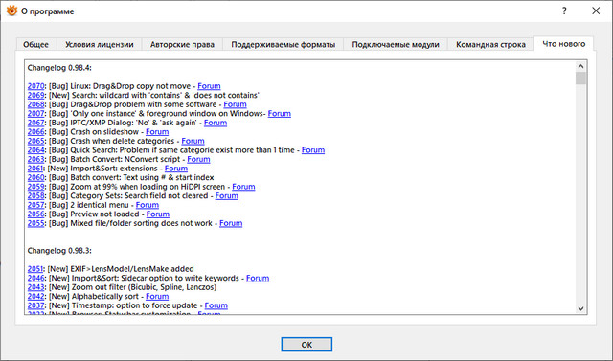This screenshot has height=361, width=613.
Task: Open Forum link for Preview not loaded
Action: tap(158, 214)
